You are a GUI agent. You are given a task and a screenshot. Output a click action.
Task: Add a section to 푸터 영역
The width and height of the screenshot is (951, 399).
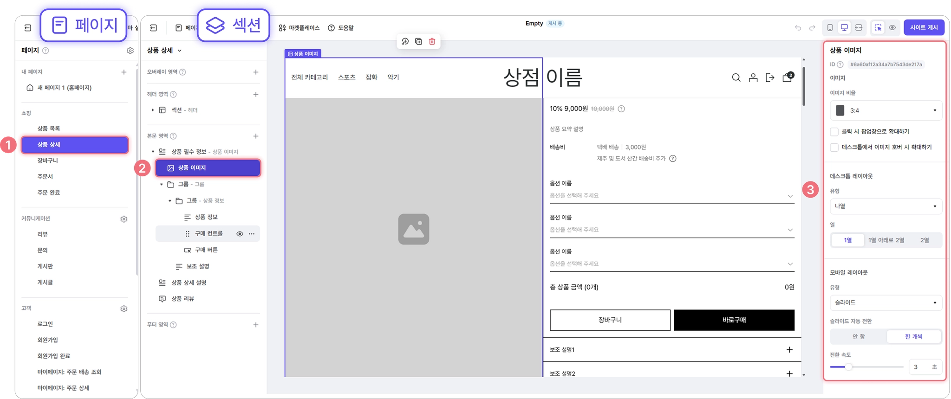(x=256, y=325)
